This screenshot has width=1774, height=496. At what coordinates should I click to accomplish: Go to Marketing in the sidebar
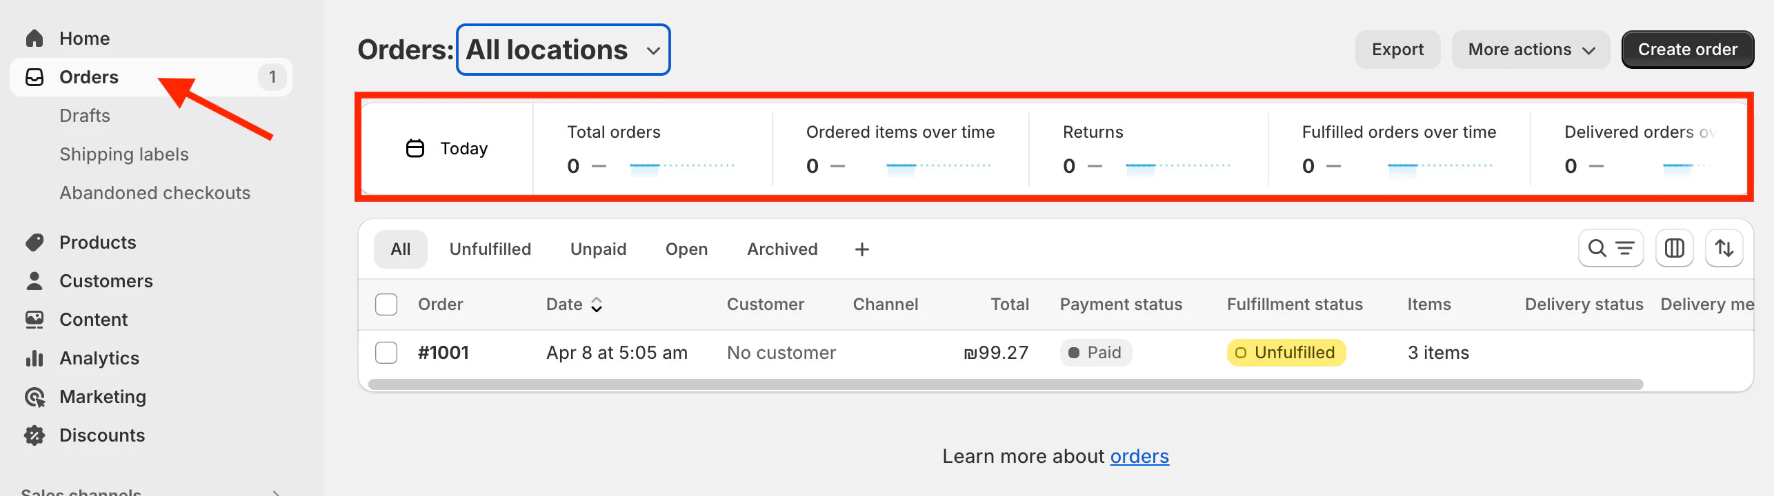103,397
